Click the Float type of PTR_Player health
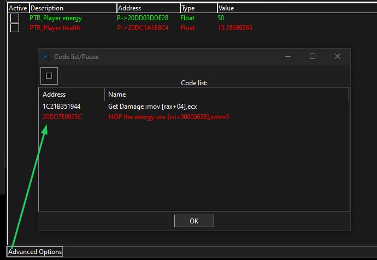This screenshot has height=260, width=377. click(187, 27)
